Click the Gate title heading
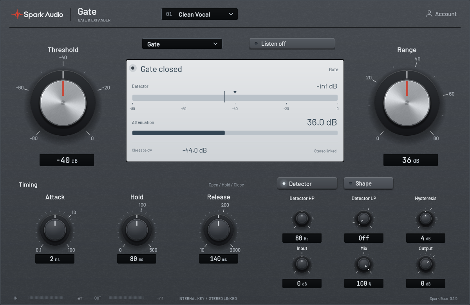Screen dimensions: 470x305 [87, 11]
